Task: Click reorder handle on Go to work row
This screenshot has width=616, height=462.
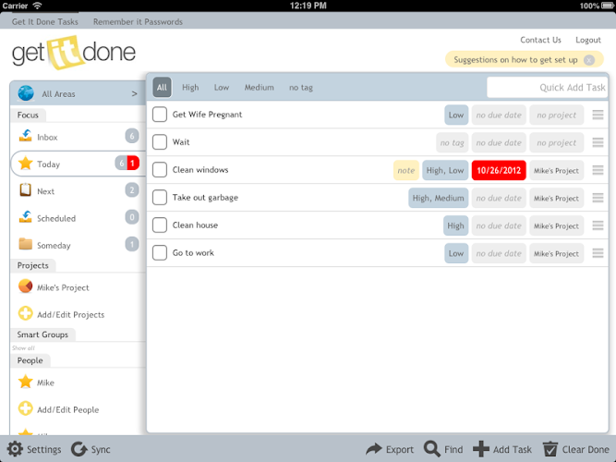Action: click(598, 253)
